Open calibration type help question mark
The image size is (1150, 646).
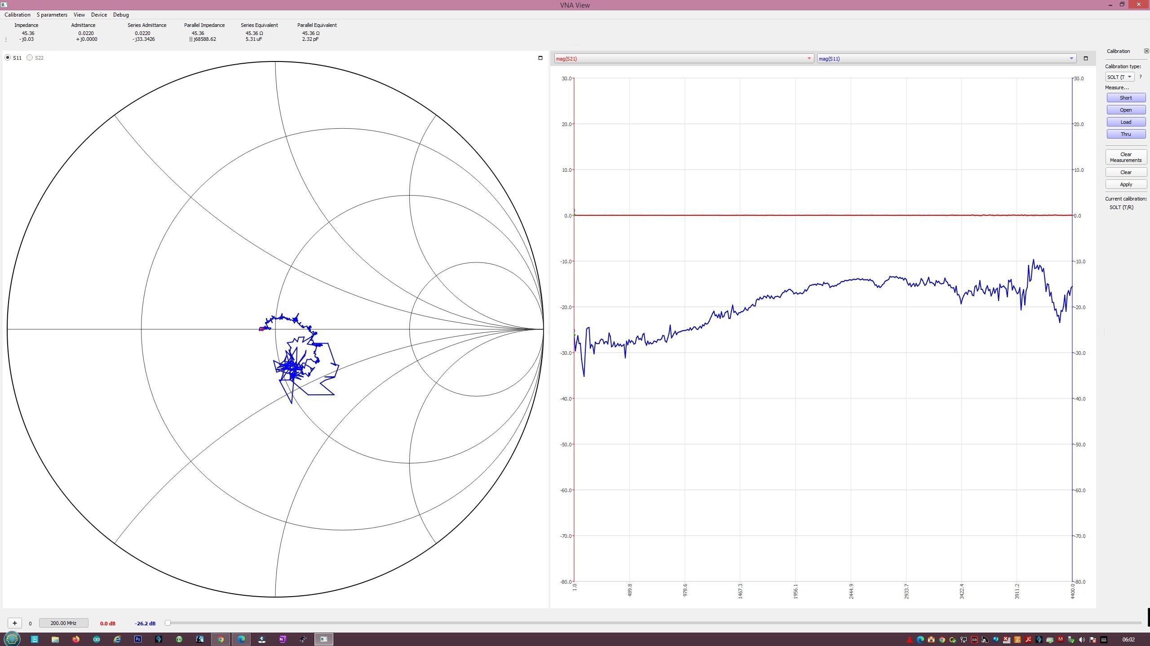click(x=1140, y=77)
